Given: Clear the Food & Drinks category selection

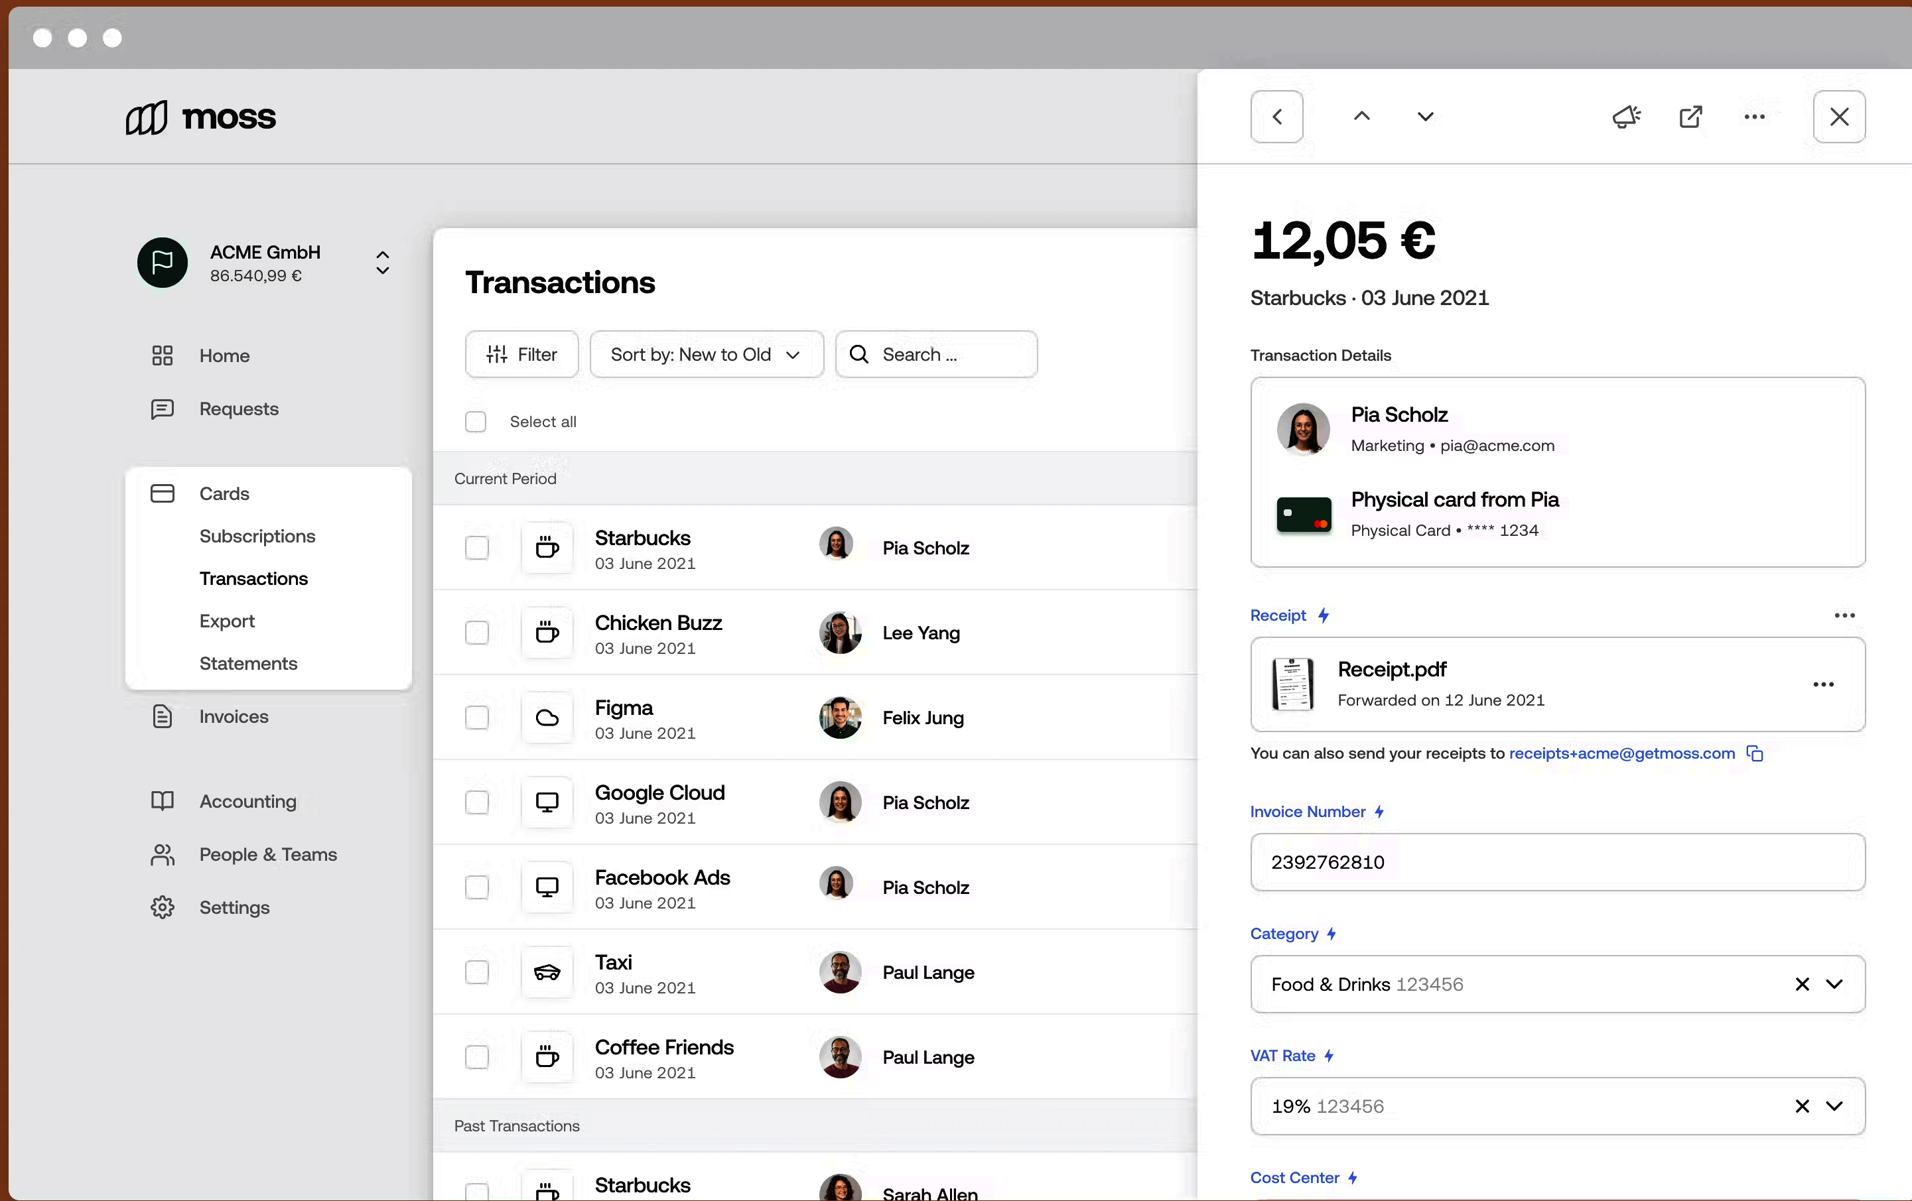Looking at the screenshot, I should 1802,984.
